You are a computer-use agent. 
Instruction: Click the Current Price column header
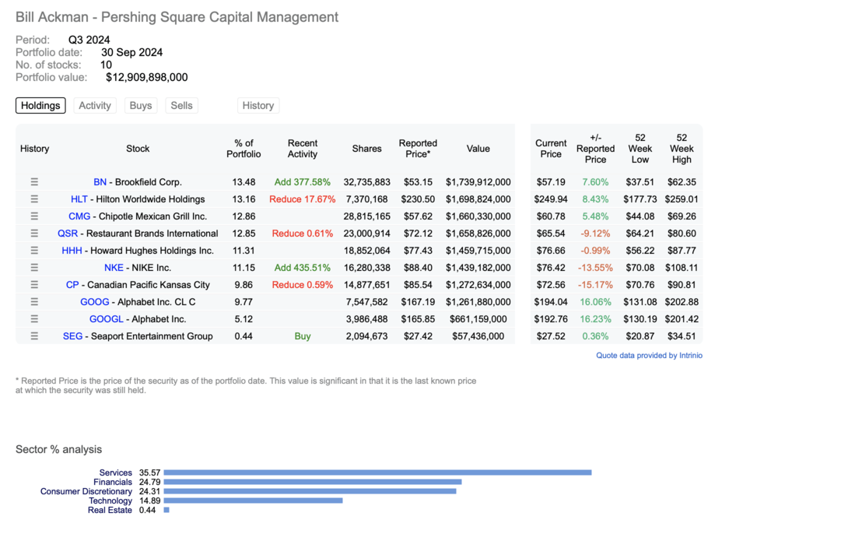point(551,149)
